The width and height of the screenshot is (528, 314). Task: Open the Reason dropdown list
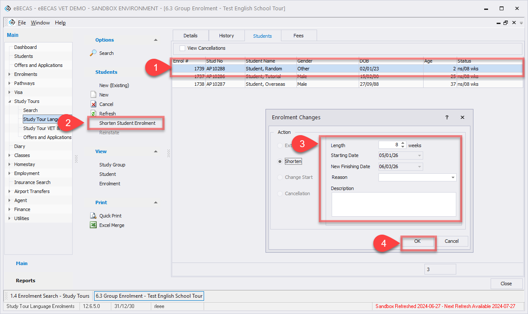453,178
